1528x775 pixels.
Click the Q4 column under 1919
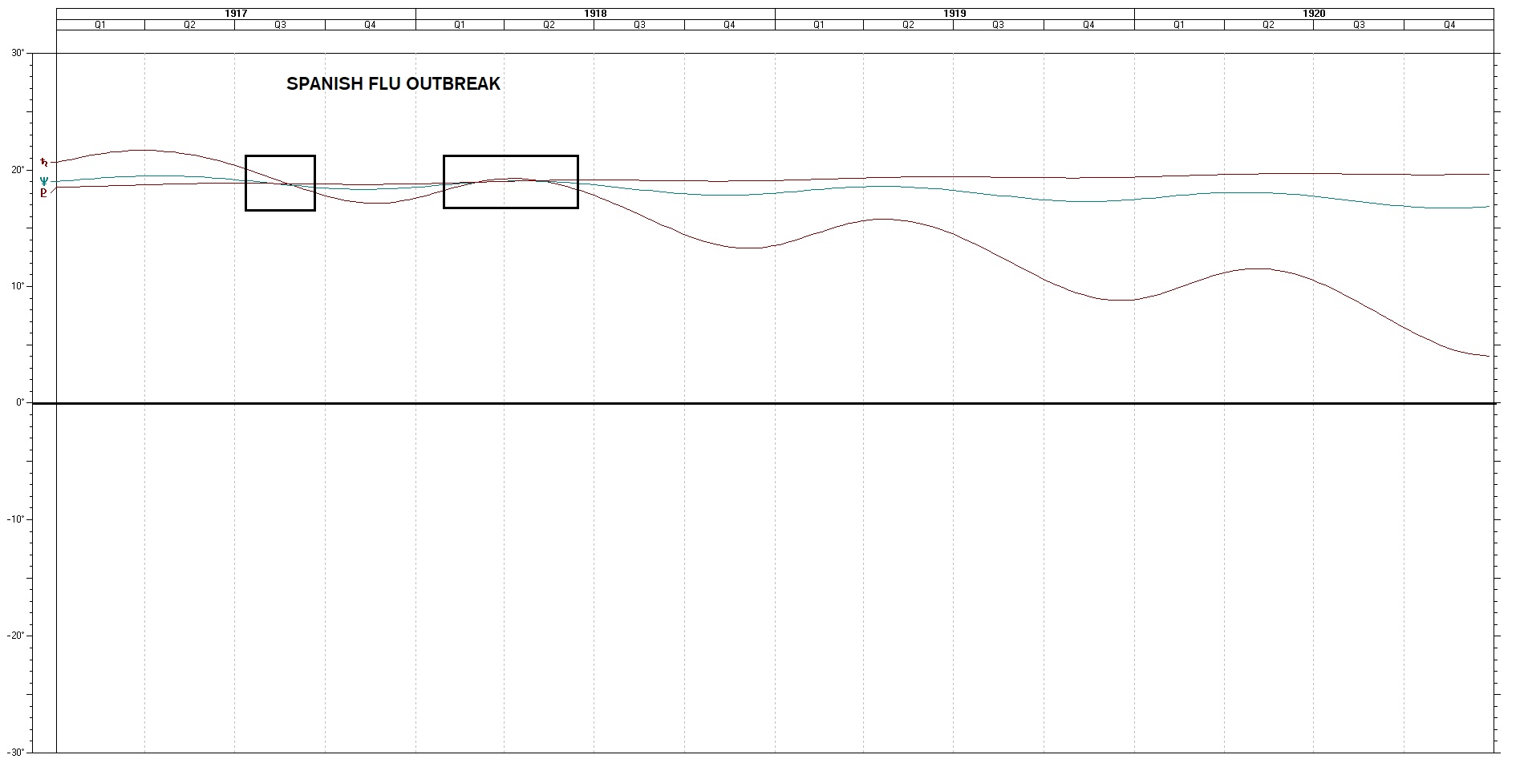1088,25
